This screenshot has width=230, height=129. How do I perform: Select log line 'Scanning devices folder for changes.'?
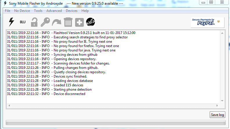(x=58, y=63)
